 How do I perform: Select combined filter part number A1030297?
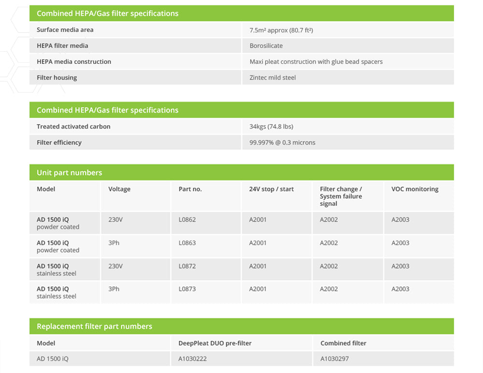coord(334,359)
